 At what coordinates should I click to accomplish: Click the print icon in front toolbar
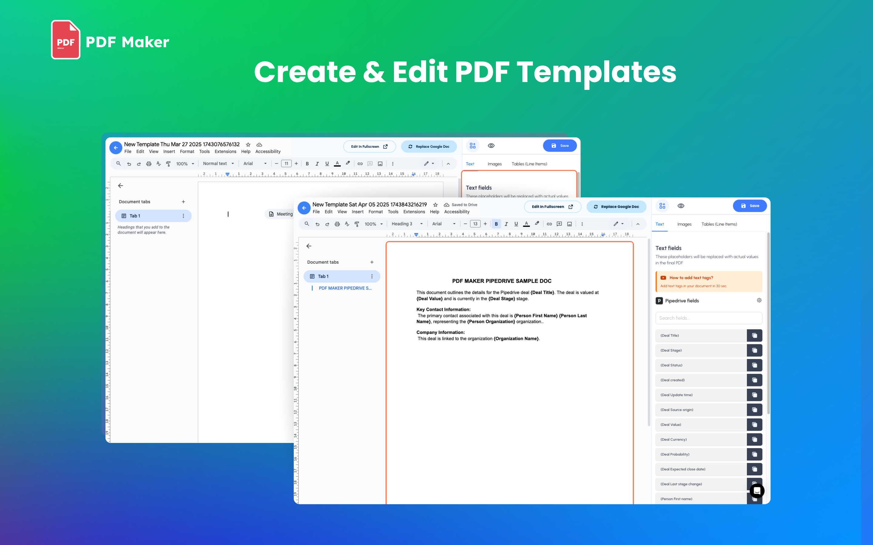point(337,224)
